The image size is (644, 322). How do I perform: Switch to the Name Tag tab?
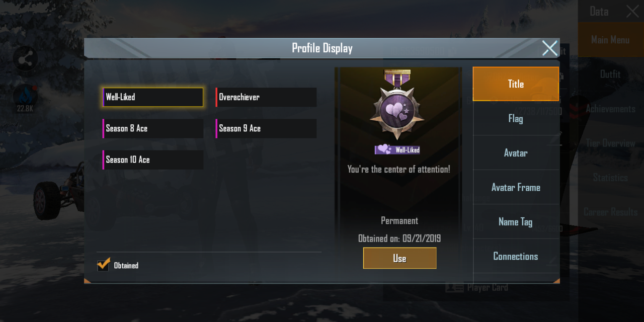(x=516, y=222)
